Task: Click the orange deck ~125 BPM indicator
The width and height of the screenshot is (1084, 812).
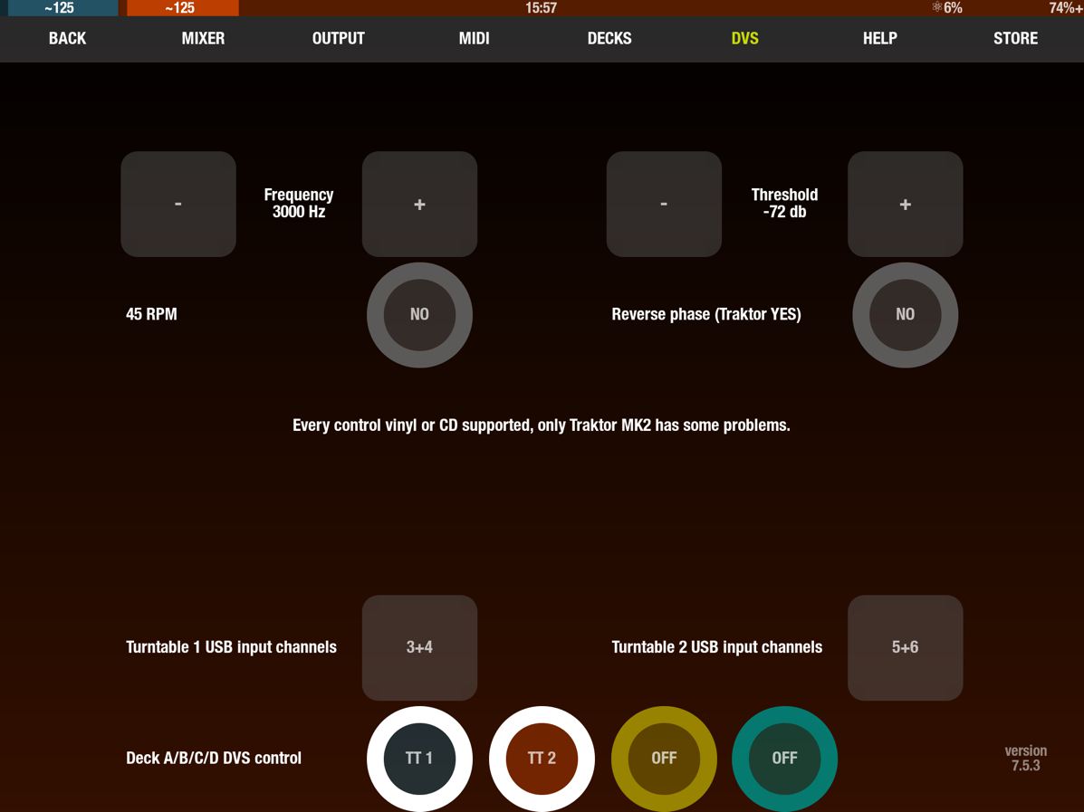Action: coord(182,8)
